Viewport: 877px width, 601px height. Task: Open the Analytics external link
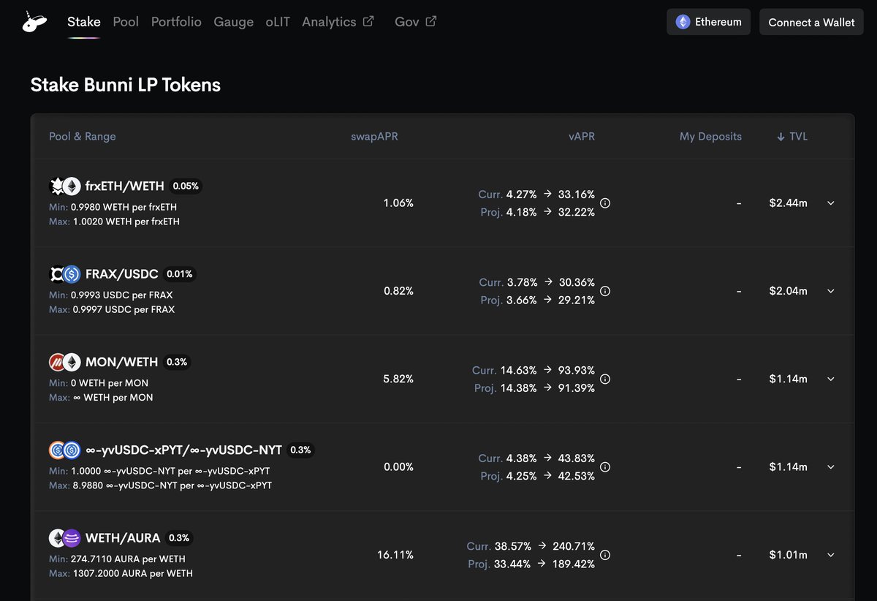(x=337, y=22)
